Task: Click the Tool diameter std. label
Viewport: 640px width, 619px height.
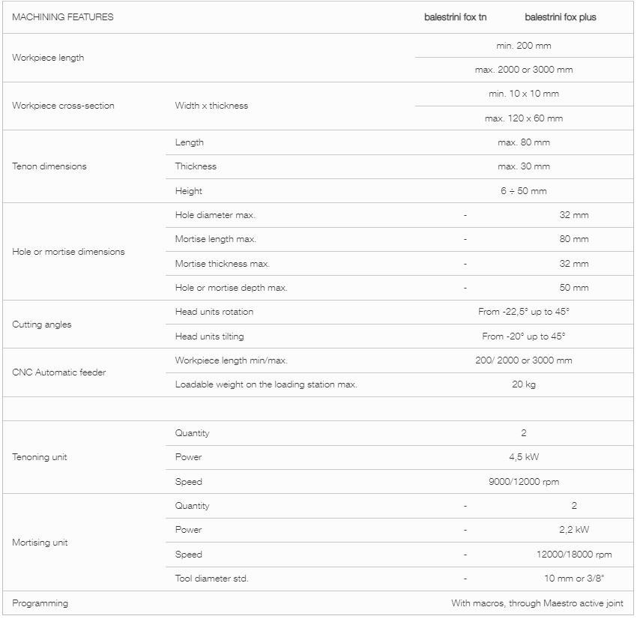Action: (x=212, y=579)
